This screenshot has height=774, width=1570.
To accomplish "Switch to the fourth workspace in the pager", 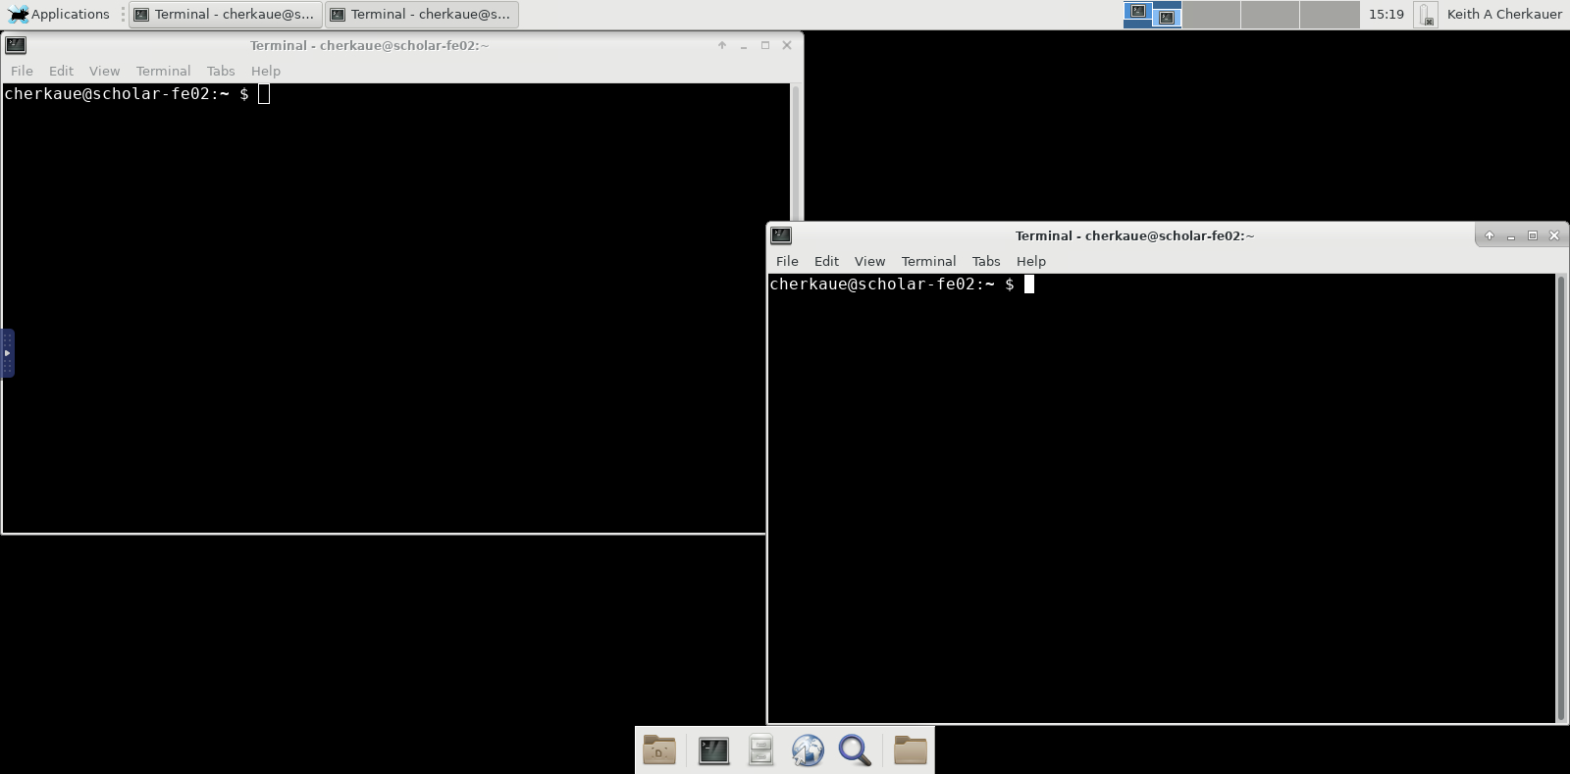I will (x=1329, y=15).
